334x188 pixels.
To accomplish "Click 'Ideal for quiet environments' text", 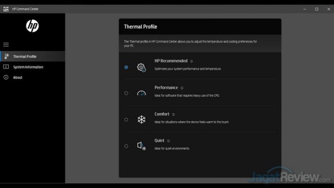I will pos(172,149).
